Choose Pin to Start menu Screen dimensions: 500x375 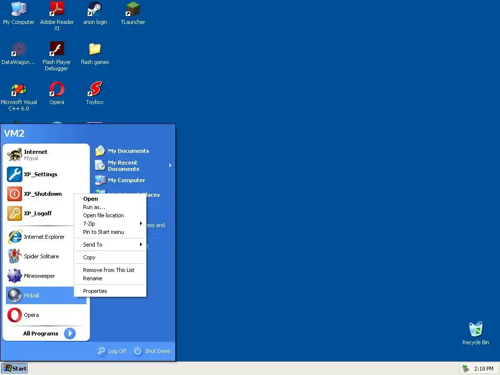point(110,232)
